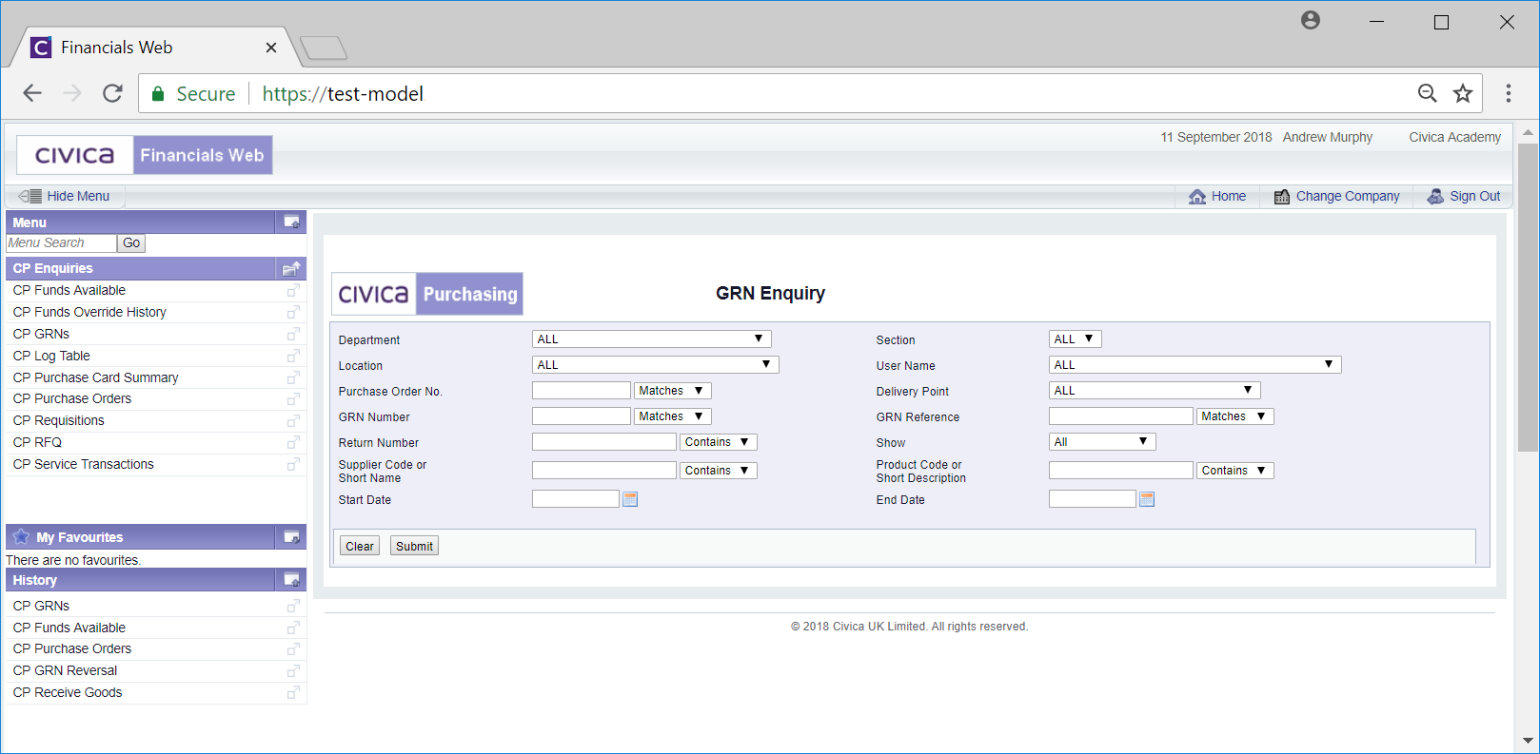
Task: Open the Department dropdown
Action: coord(652,339)
